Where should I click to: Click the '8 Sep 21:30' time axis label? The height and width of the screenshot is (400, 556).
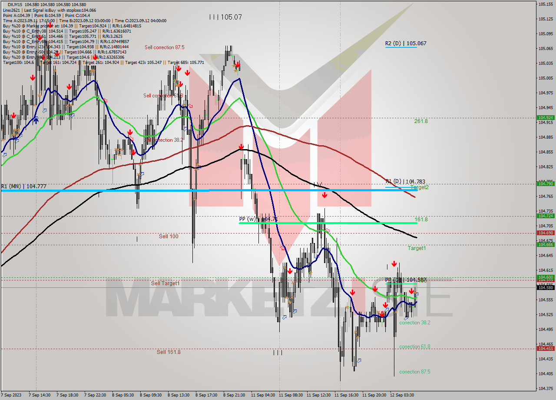234,395
